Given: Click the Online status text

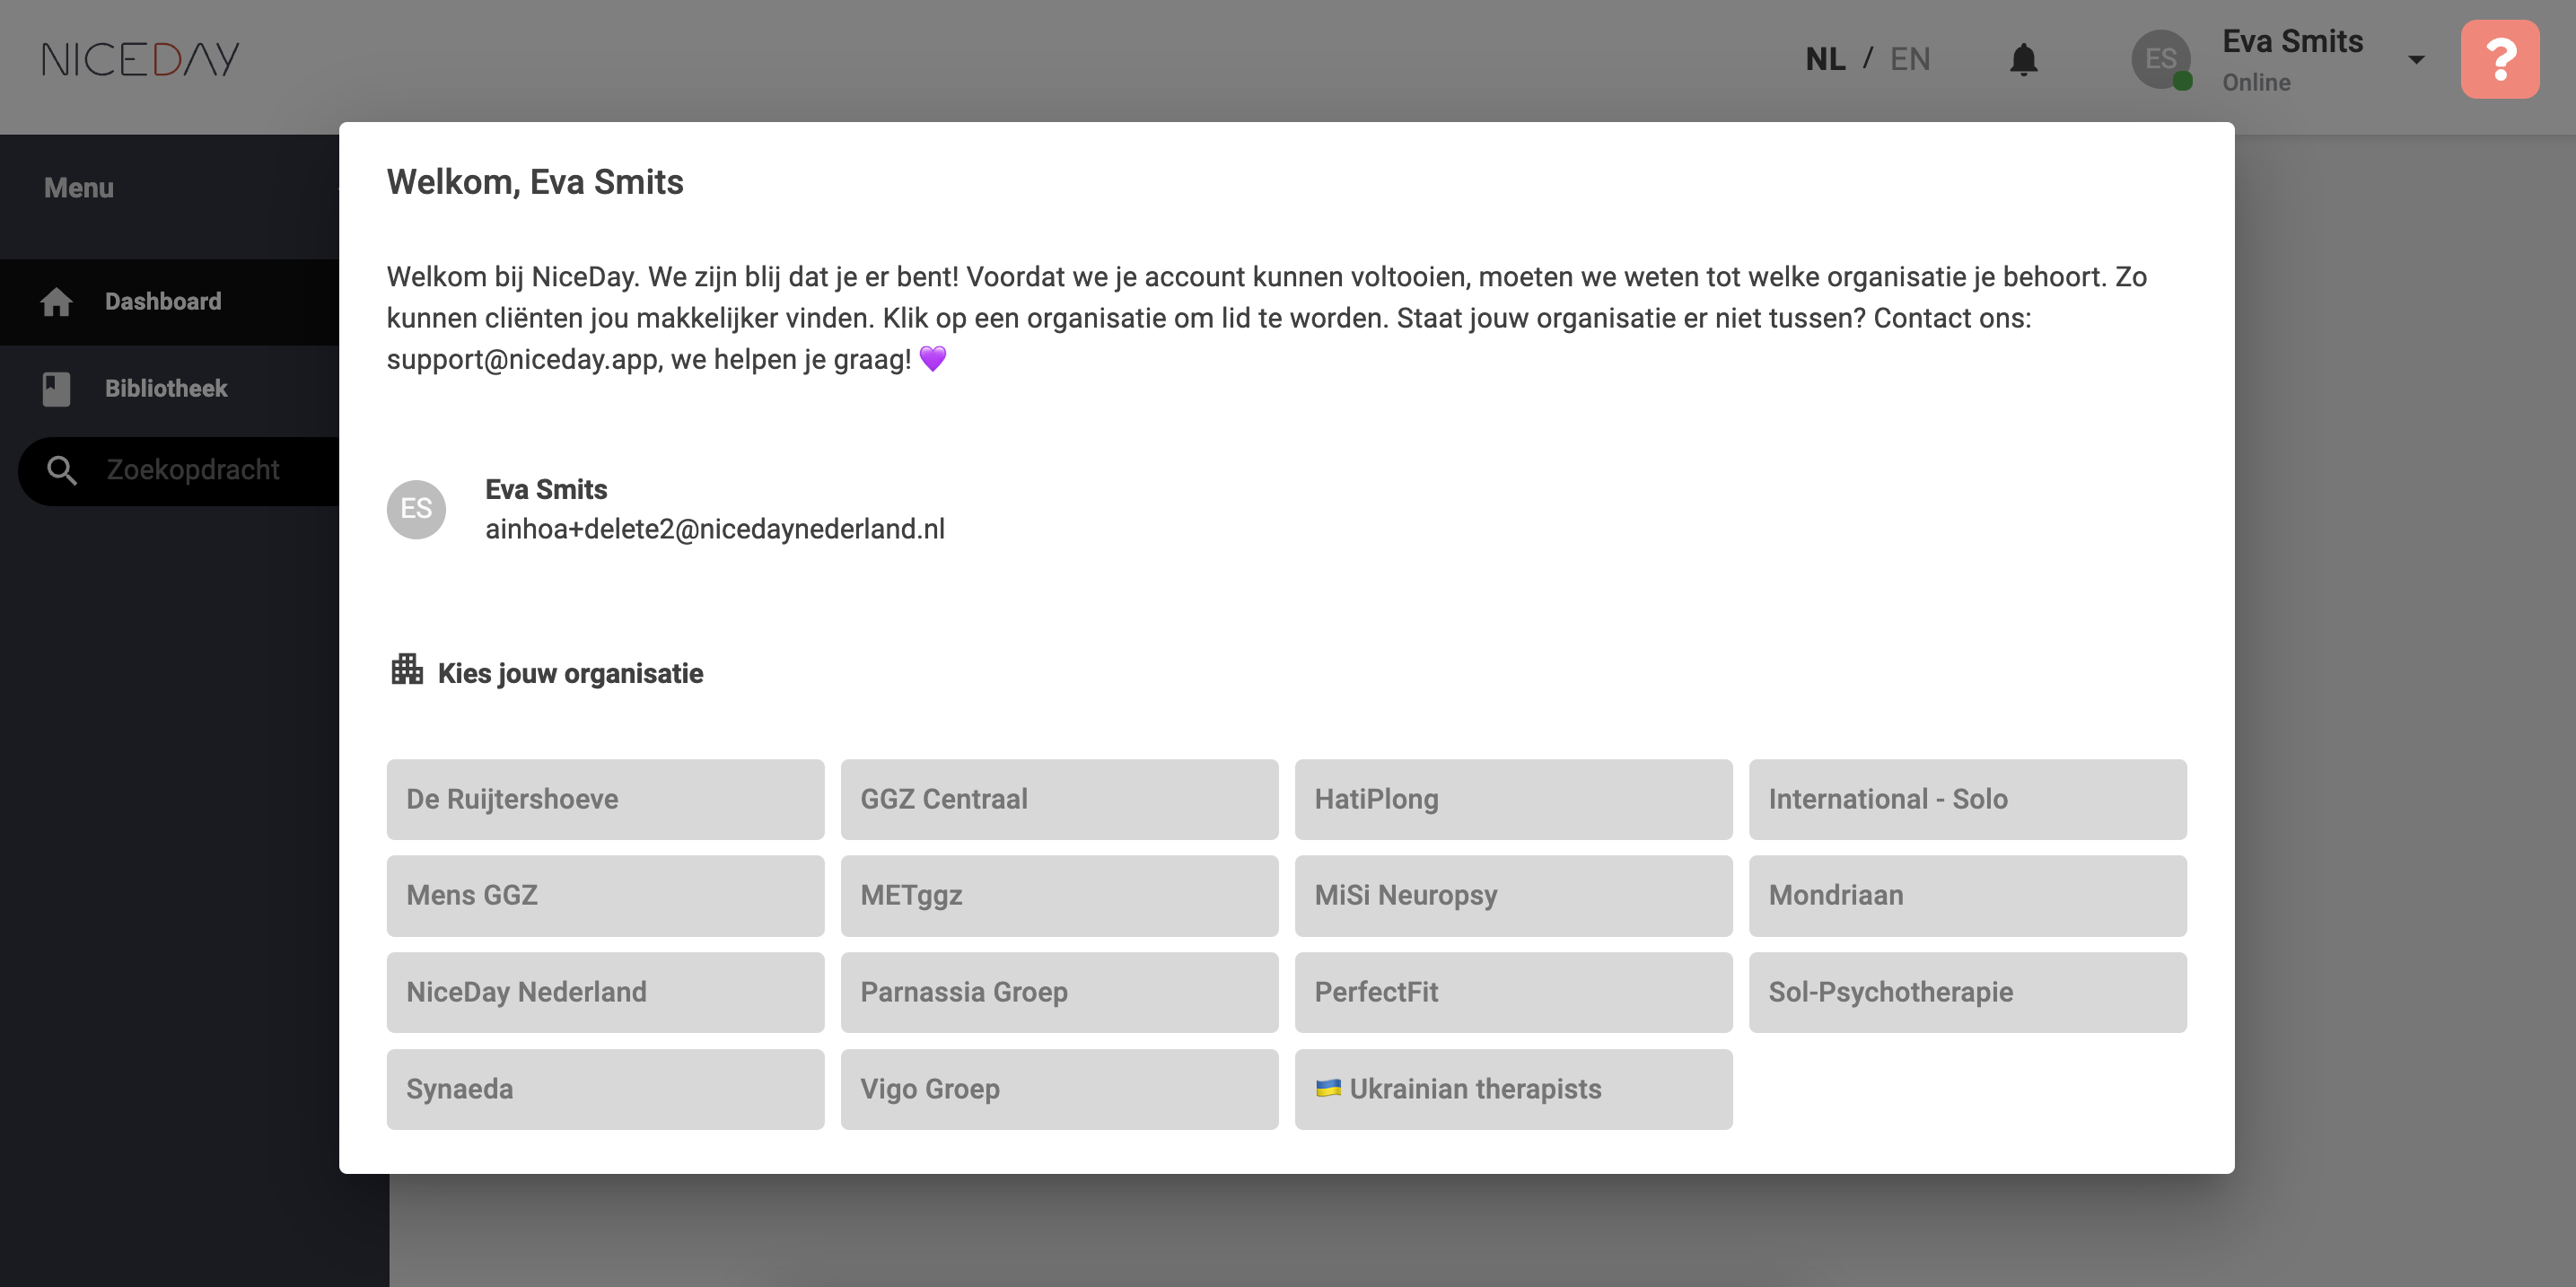Looking at the screenshot, I should 2256,83.
